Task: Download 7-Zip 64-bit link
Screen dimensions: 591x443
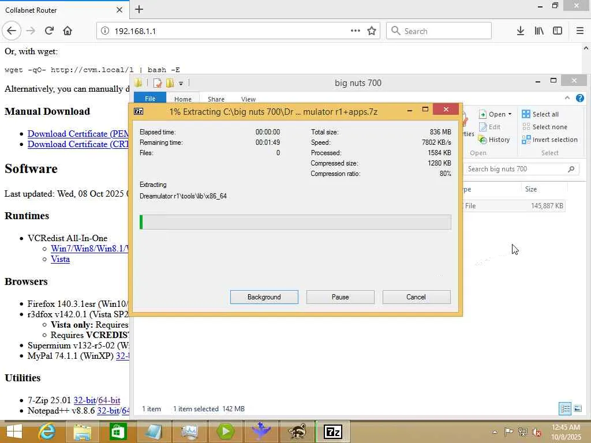Action: tap(109, 400)
